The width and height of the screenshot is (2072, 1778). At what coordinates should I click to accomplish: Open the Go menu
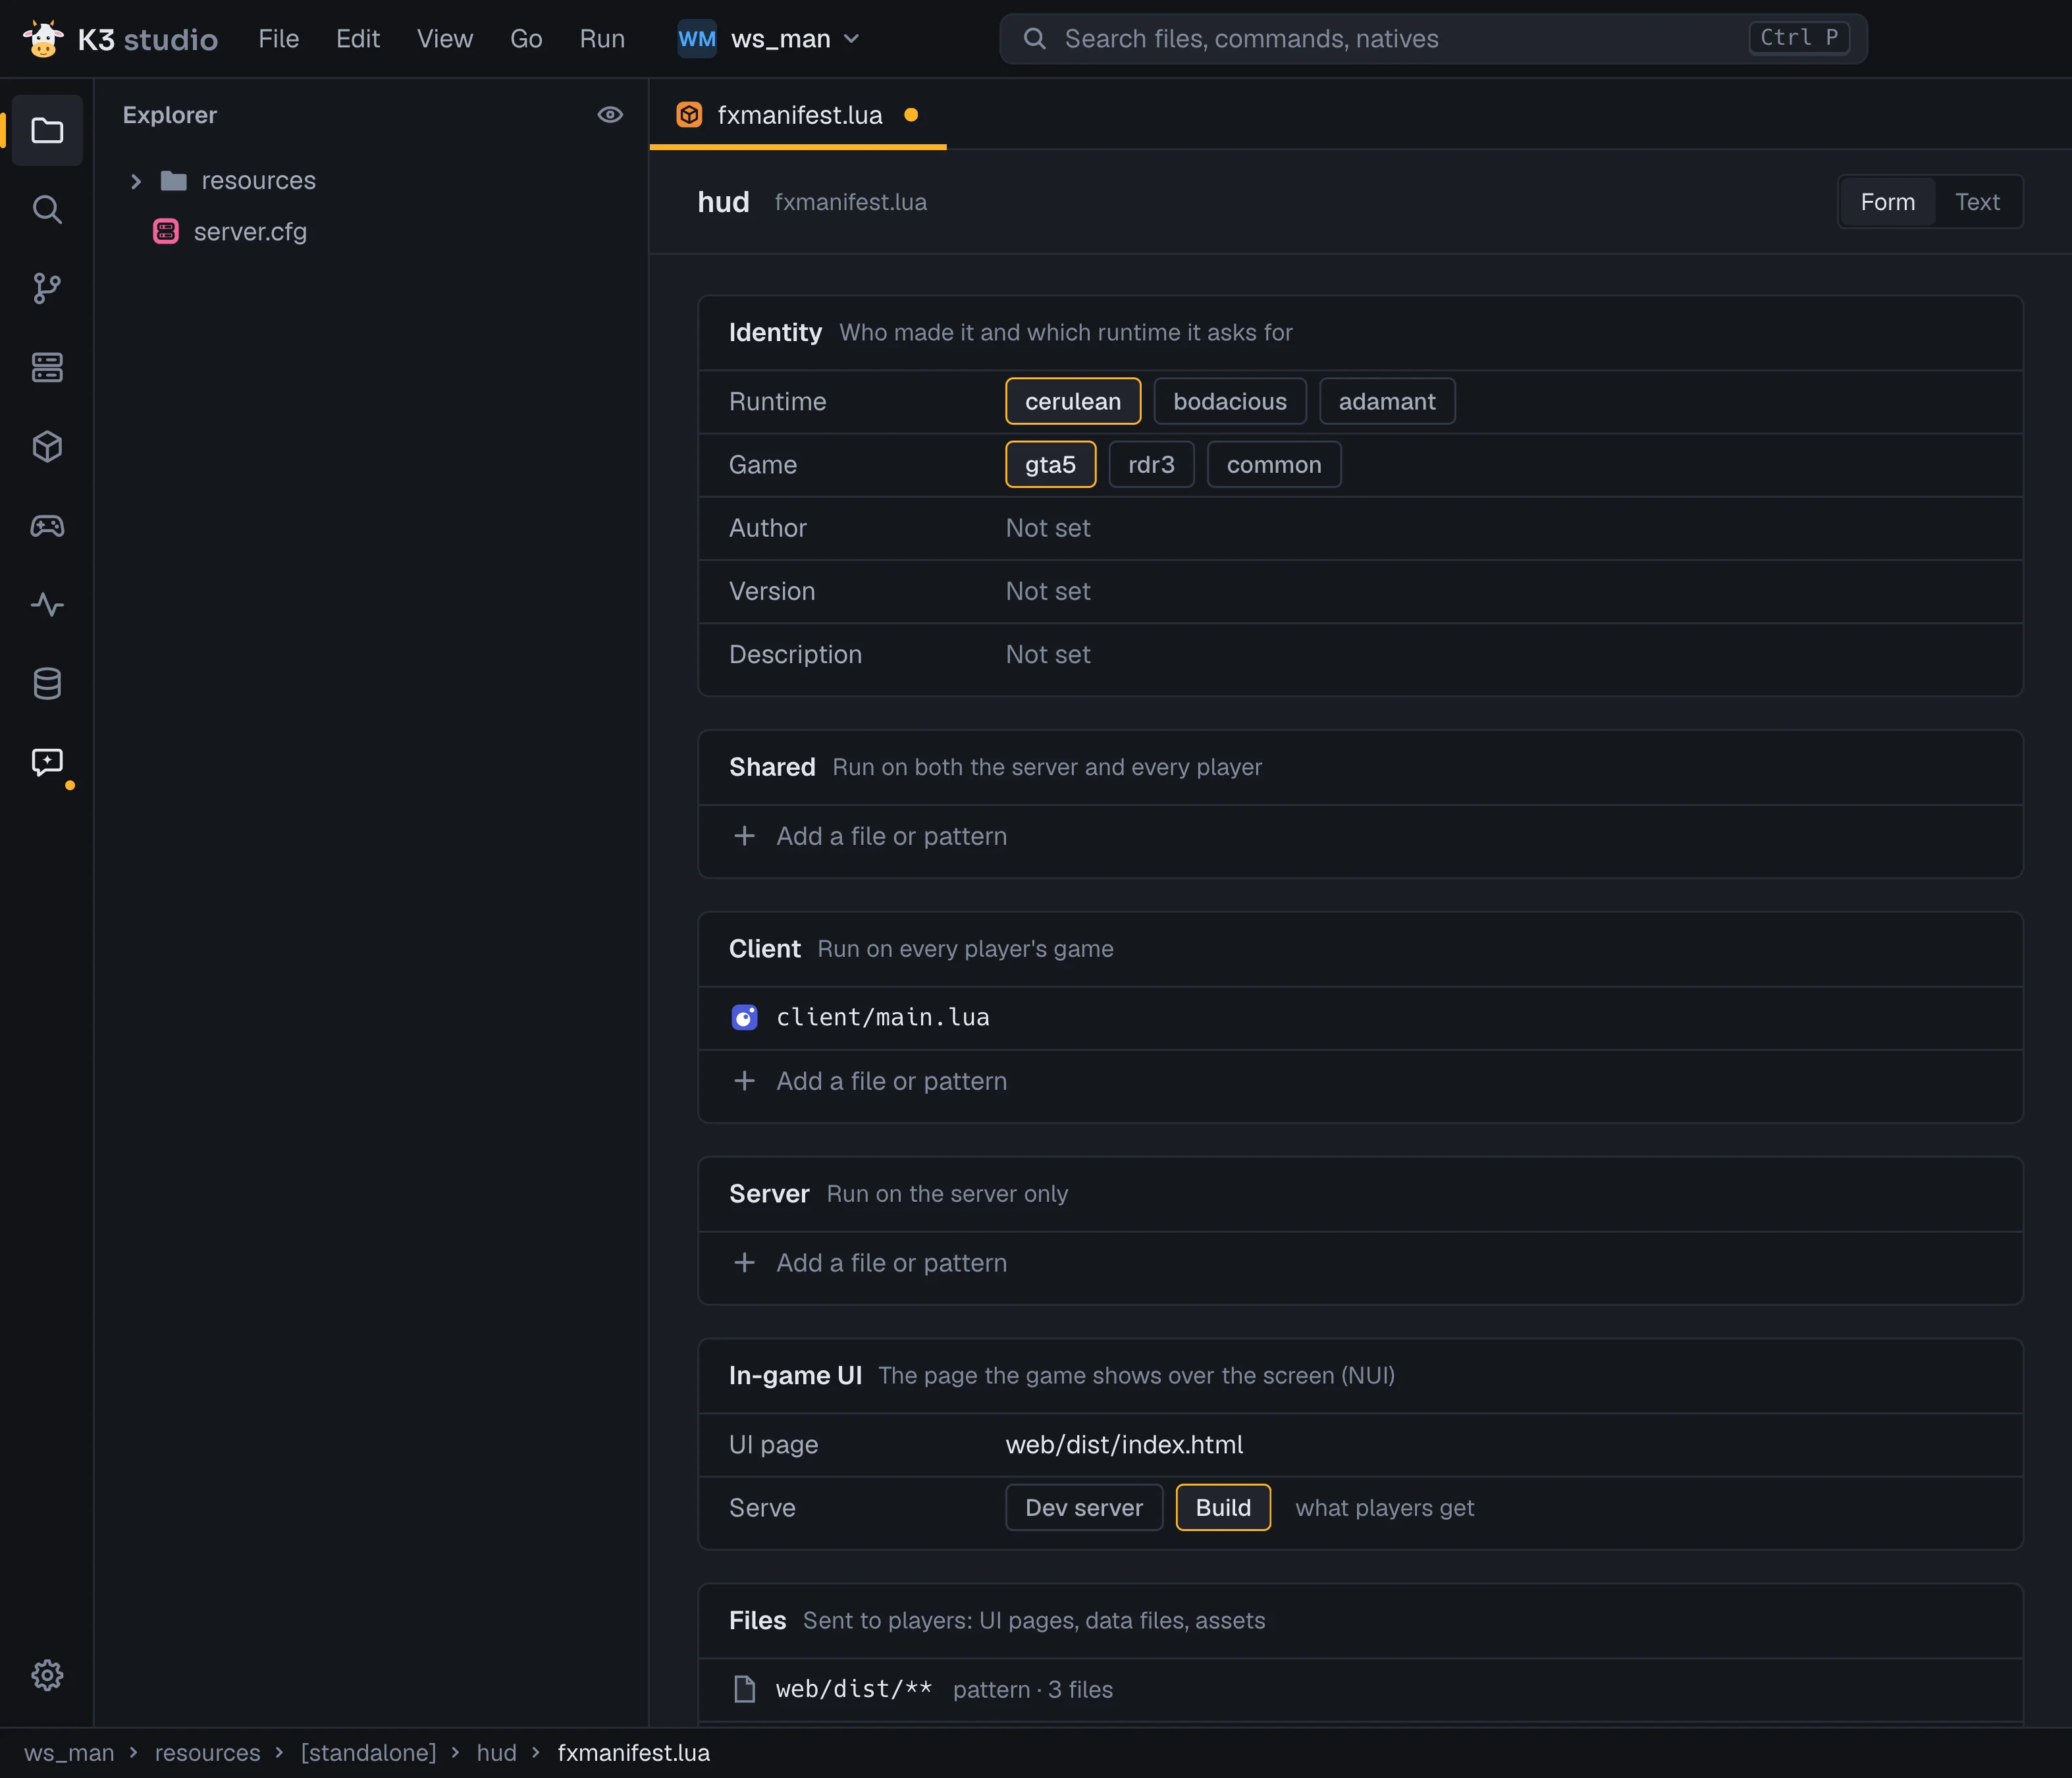(x=526, y=39)
